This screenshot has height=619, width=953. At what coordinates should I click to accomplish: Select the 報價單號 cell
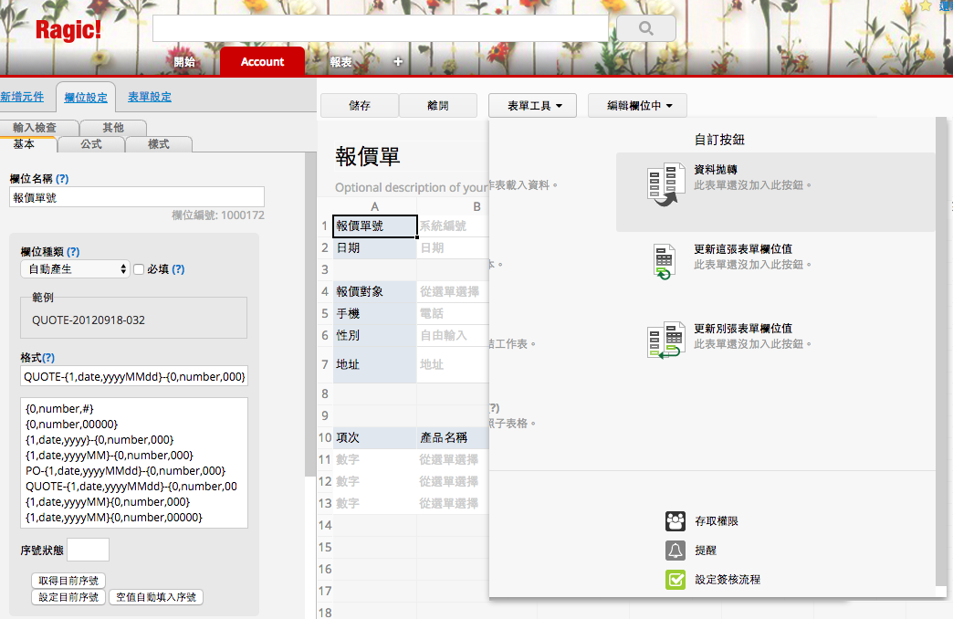[x=375, y=226]
